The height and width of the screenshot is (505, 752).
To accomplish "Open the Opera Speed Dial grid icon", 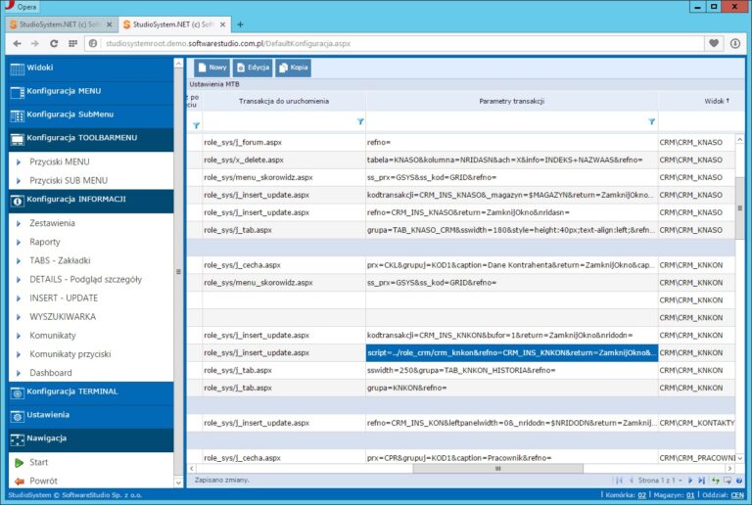I will (x=72, y=44).
